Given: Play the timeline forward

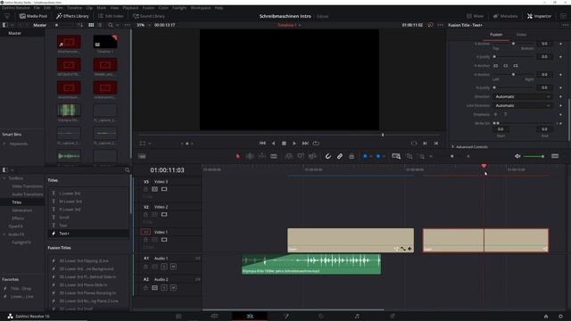Looking at the screenshot, I should [294, 143].
